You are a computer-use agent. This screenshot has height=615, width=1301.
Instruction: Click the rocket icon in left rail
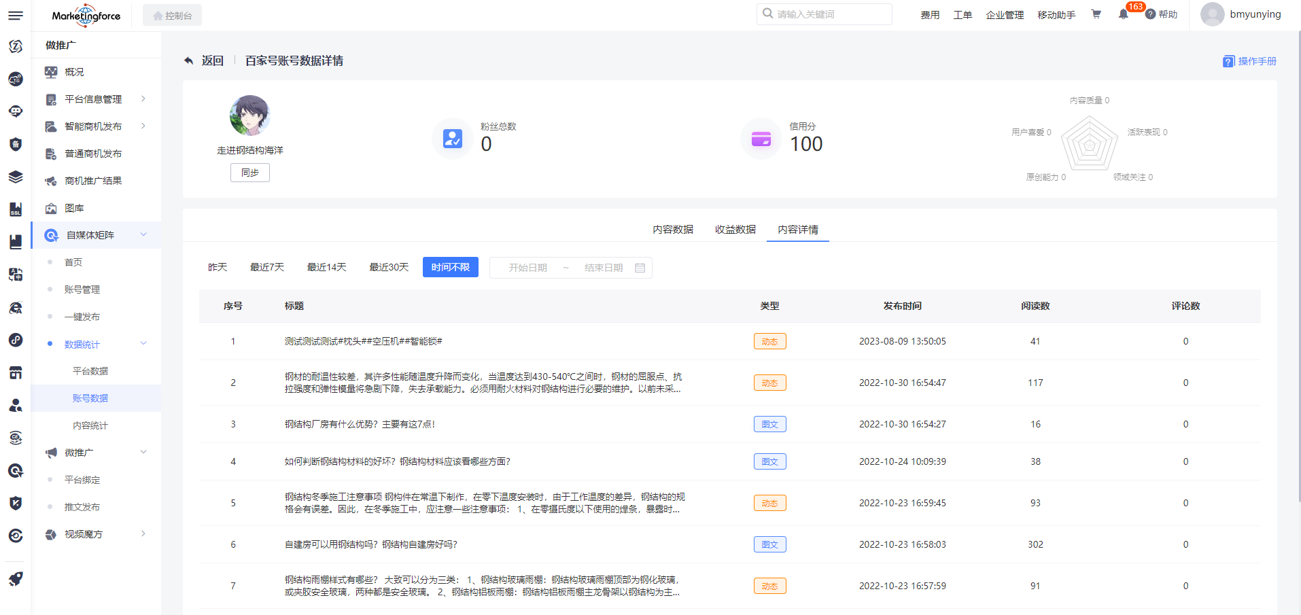[15, 579]
